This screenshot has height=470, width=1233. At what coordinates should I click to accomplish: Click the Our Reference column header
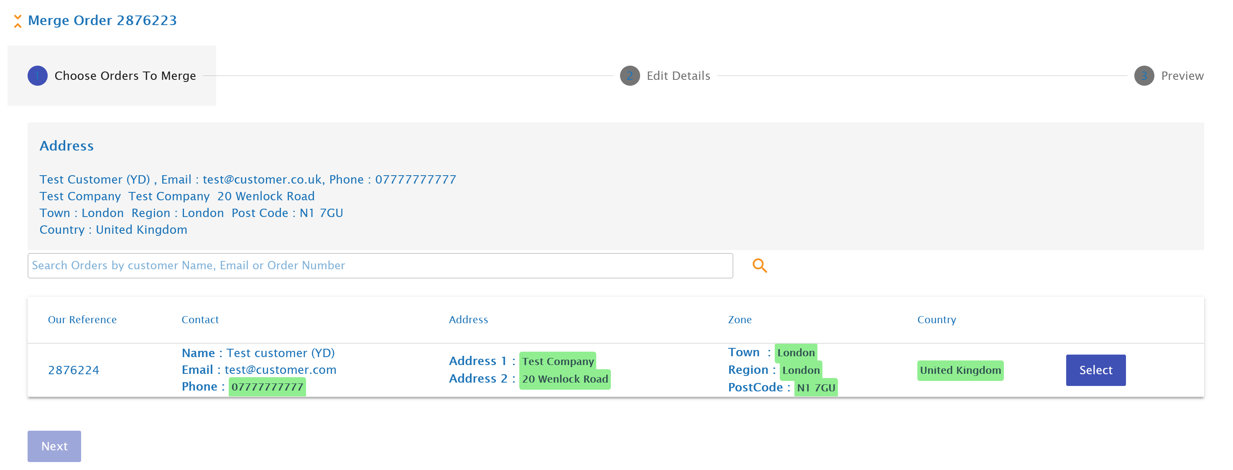(82, 320)
